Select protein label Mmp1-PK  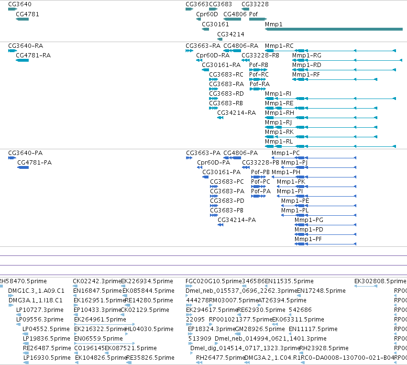click(291, 182)
